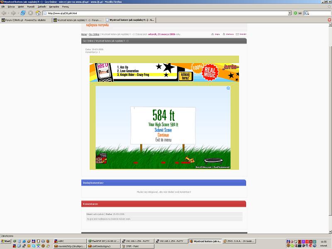Click the Google search engine icon
The image size is (332, 249).
307,13
